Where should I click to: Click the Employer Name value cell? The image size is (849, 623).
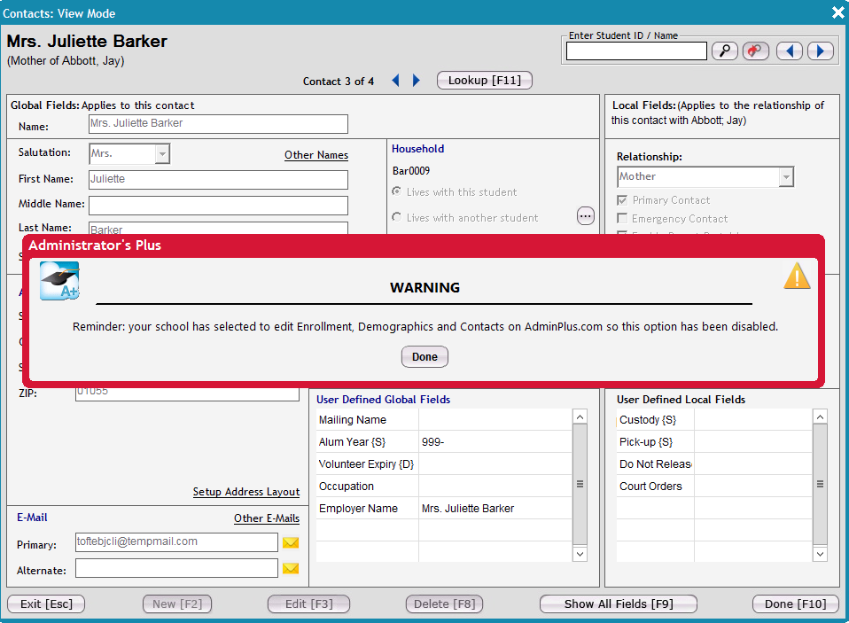pos(495,509)
